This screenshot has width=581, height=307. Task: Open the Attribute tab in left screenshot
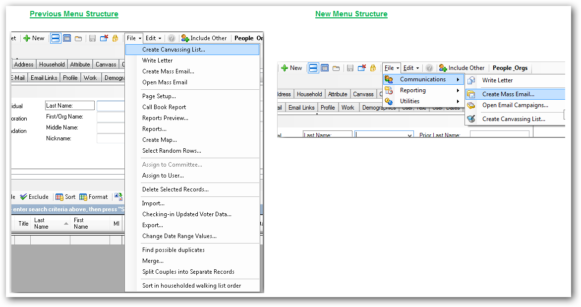[x=80, y=64]
